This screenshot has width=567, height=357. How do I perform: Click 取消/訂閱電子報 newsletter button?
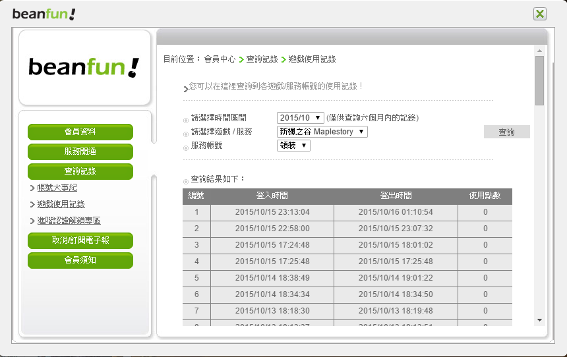tap(80, 240)
